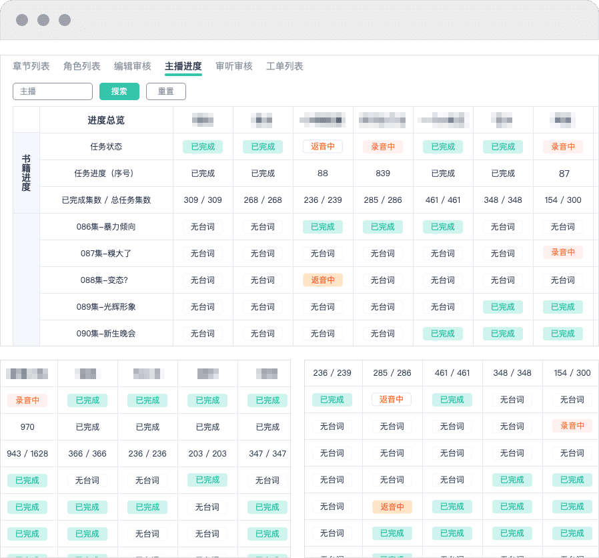Select the 已完成 tag for 086集-暴力倾向
Viewport: 599px width, 558px height.
[323, 227]
